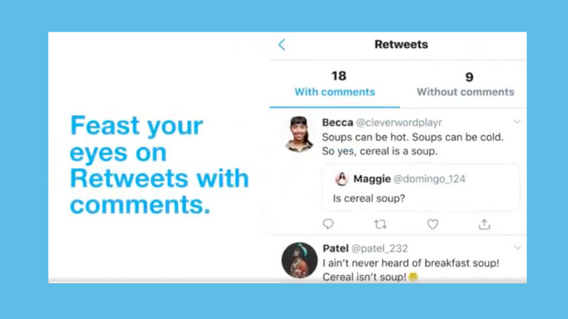
Task: Open the @patel_232 handle
Action: click(x=380, y=249)
